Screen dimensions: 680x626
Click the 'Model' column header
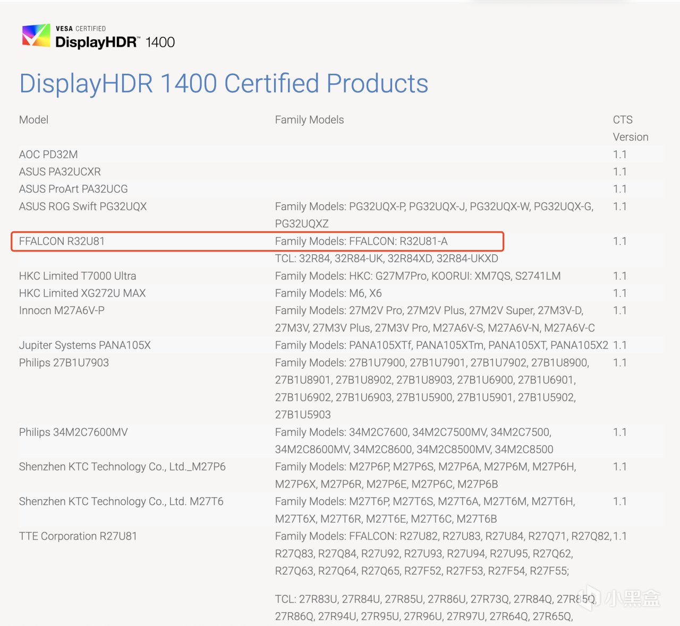pos(33,120)
